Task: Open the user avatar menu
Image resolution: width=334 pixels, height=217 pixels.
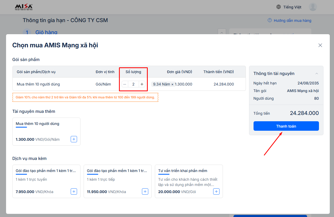Action: pos(313,7)
